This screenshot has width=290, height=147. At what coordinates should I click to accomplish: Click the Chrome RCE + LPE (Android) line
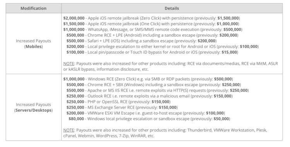click(152, 35)
